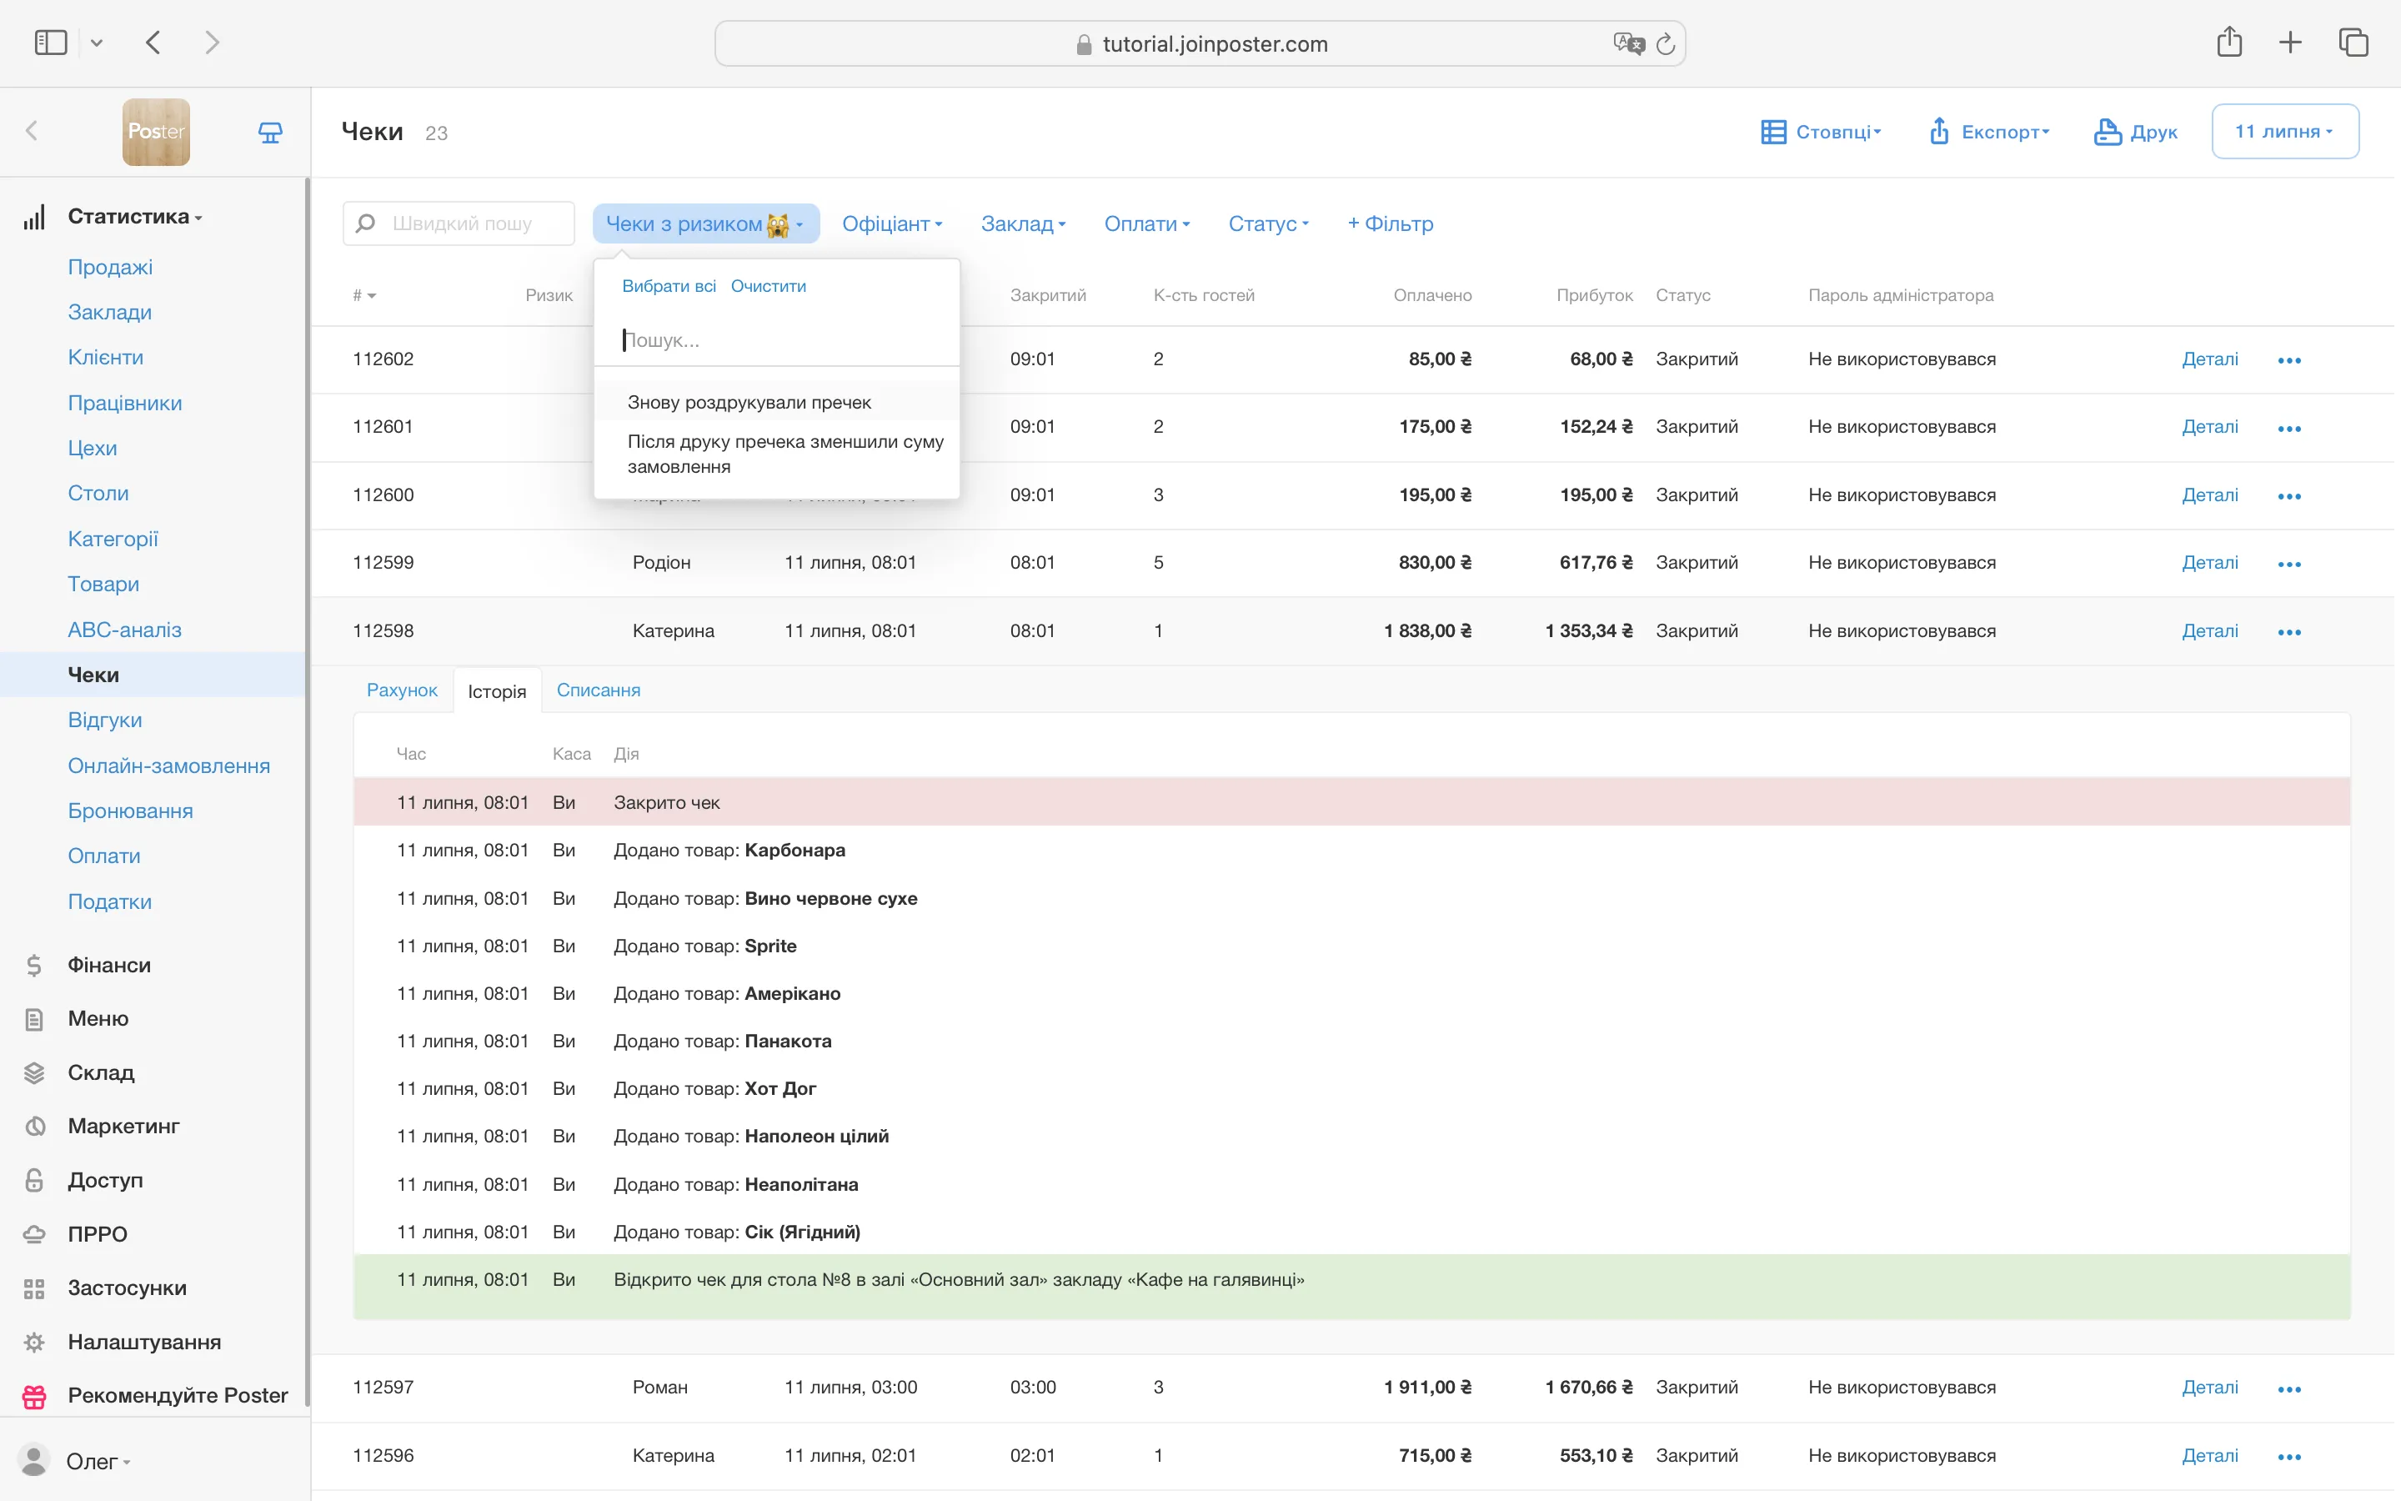Open Деталі link for receipt 112597
The height and width of the screenshot is (1501, 2401).
pyautogui.click(x=2208, y=1387)
